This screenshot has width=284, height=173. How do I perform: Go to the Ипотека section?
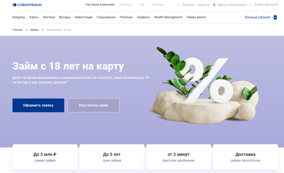(49, 17)
